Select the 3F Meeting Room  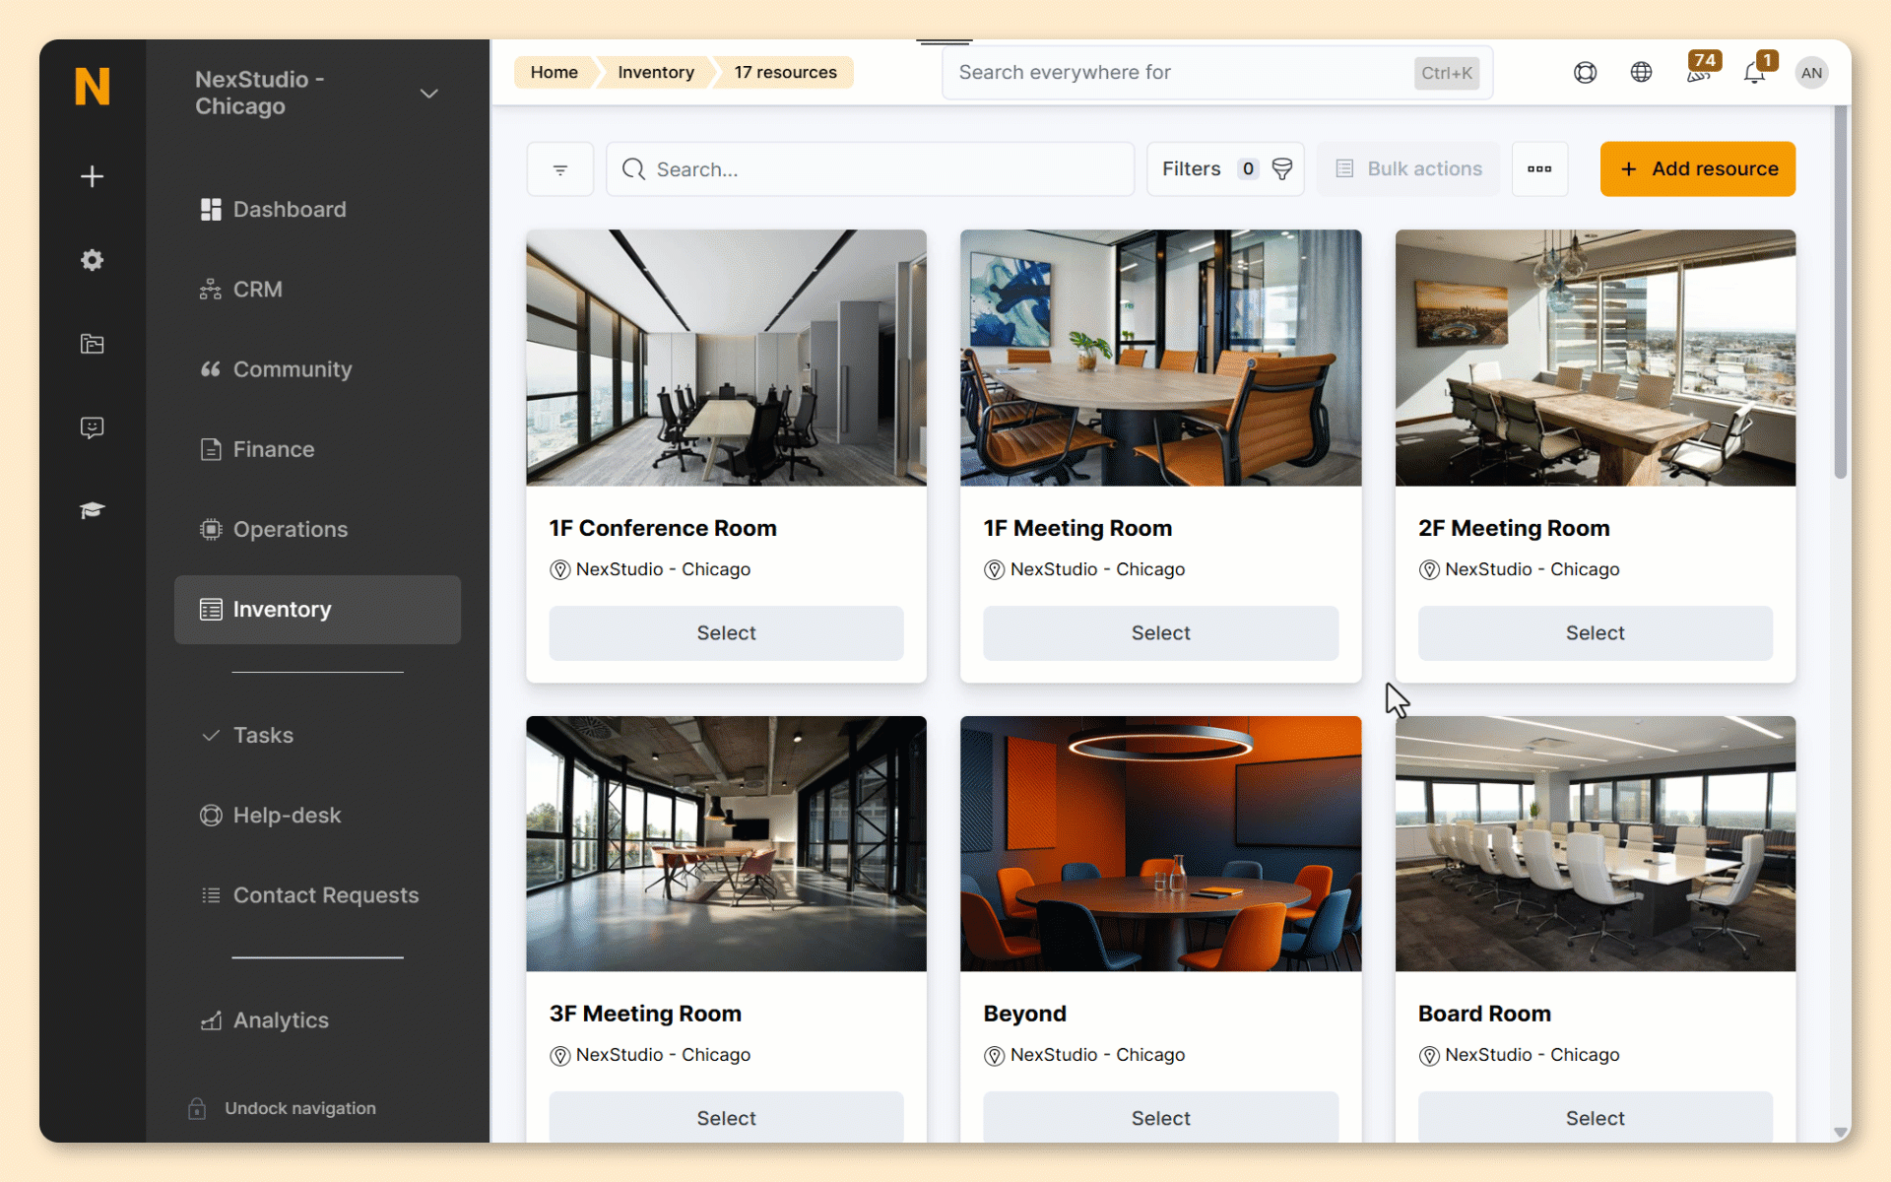(x=726, y=1118)
